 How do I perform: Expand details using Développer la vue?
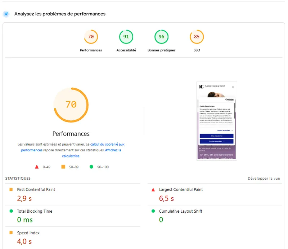(264, 178)
